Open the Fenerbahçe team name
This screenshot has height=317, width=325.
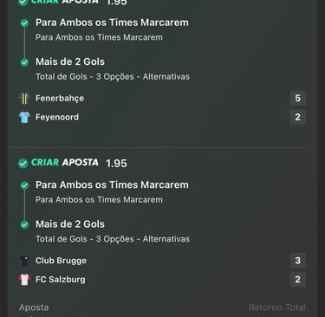coord(60,99)
